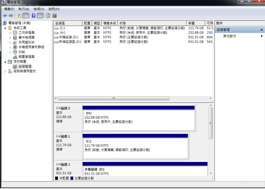Select 磁碟管理 disk icon in tree
265x189 pixels.
15,66
